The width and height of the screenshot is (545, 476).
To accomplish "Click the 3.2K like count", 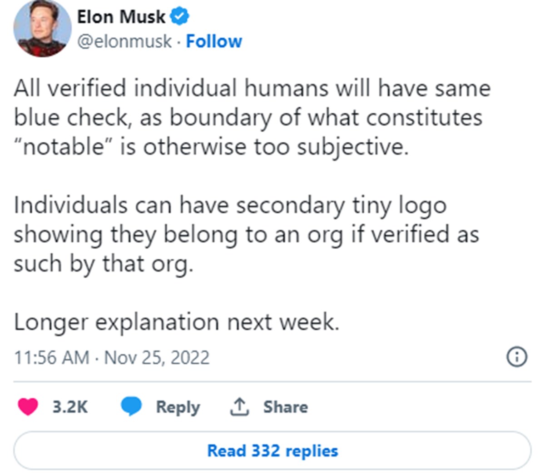I will 70,407.
